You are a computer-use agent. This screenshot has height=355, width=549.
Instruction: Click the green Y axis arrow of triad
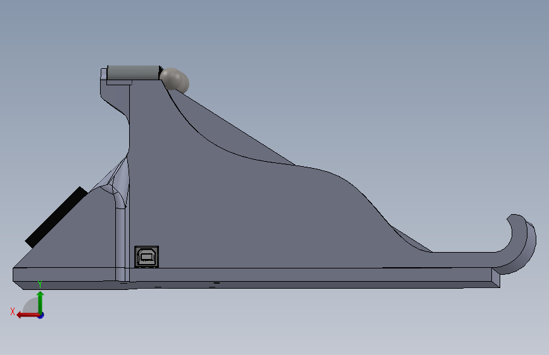click(41, 302)
